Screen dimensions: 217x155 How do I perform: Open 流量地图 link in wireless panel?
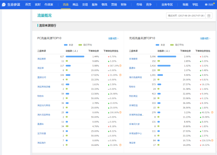tap(205, 38)
